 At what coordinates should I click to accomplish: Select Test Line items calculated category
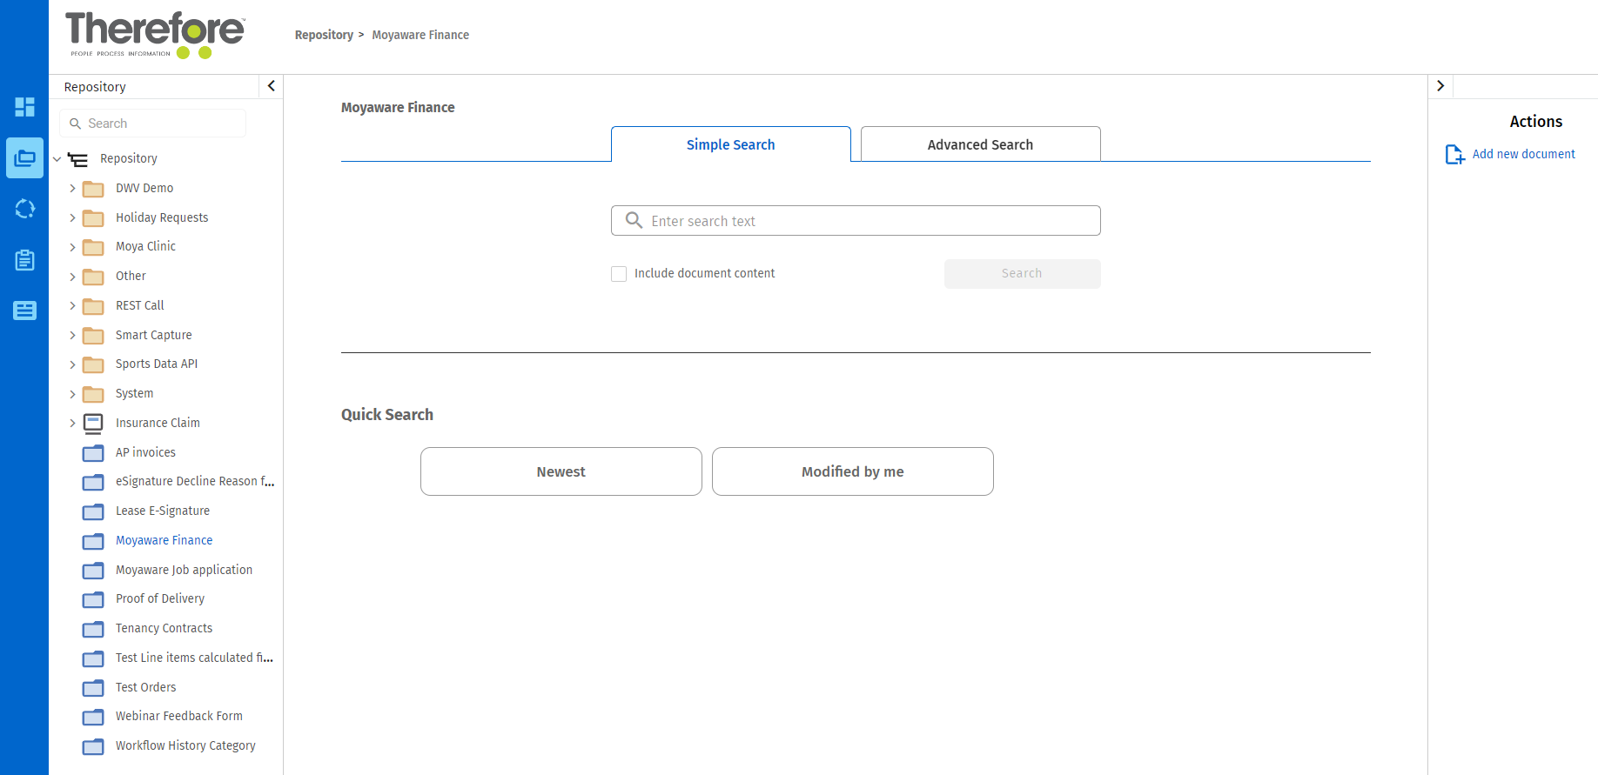tap(194, 658)
